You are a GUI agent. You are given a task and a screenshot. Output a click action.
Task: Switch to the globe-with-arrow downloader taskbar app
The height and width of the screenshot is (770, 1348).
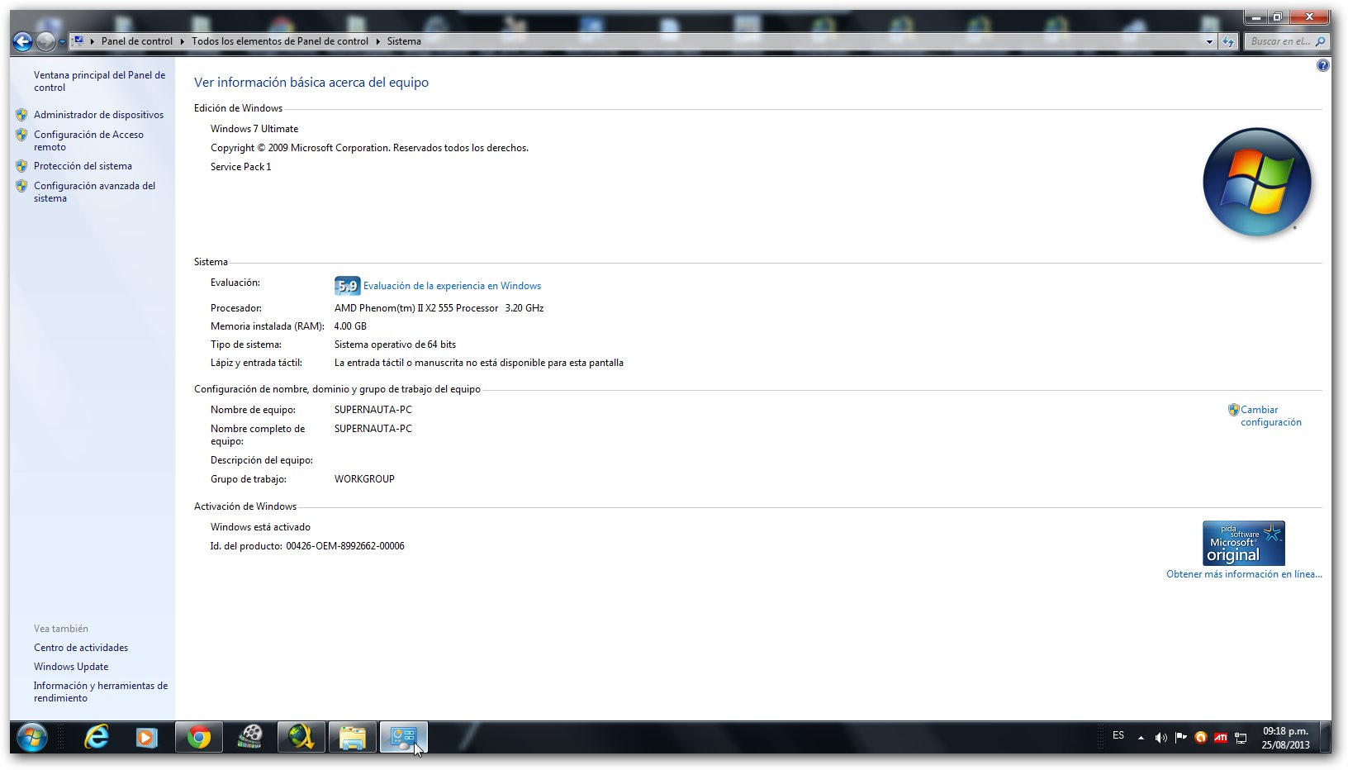pos(301,737)
